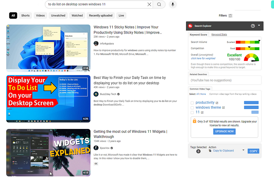This screenshot has width=274, height=179.
Task: Click the '100/100' score text
Action: pyautogui.click(x=234, y=59)
